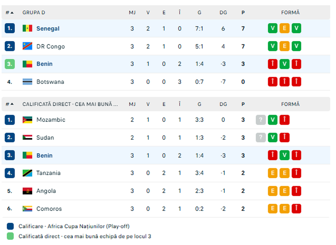
Task: Click the green direct qualification legend swatch
Action: [10, 236]
